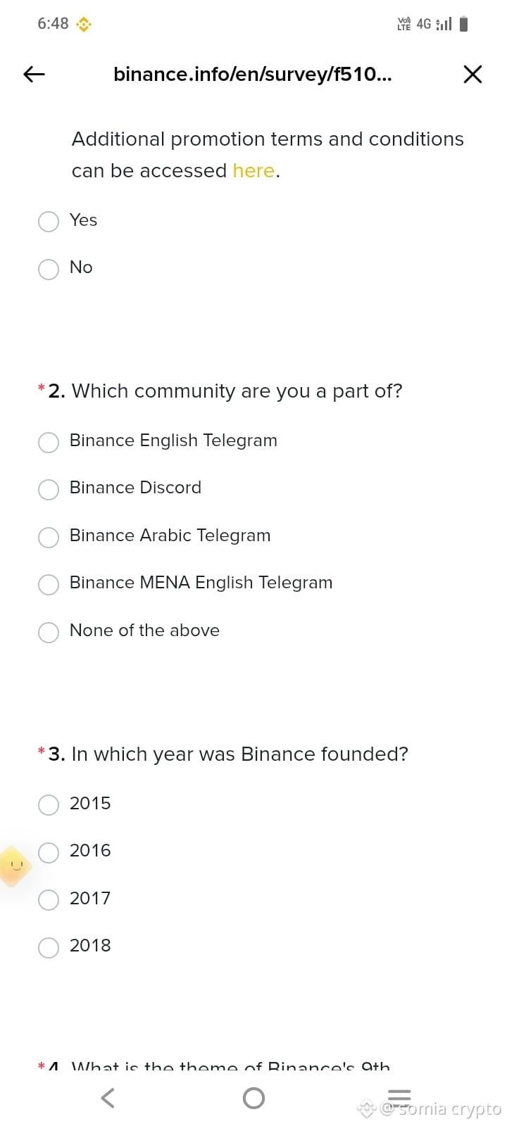Tap the binance.info URL text
This screenshot has height=1126, width=507.
tap(253, 74)
